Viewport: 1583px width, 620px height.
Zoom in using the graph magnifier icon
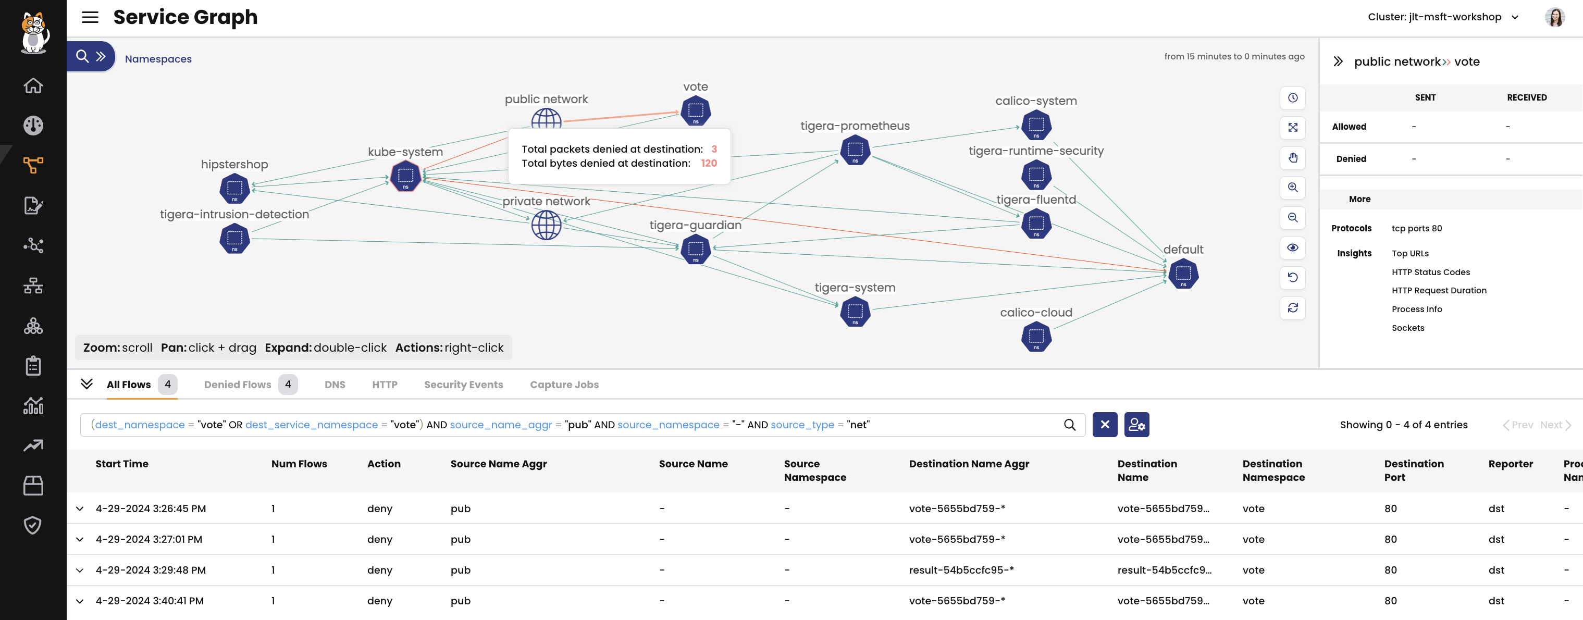click(1293, 188)
